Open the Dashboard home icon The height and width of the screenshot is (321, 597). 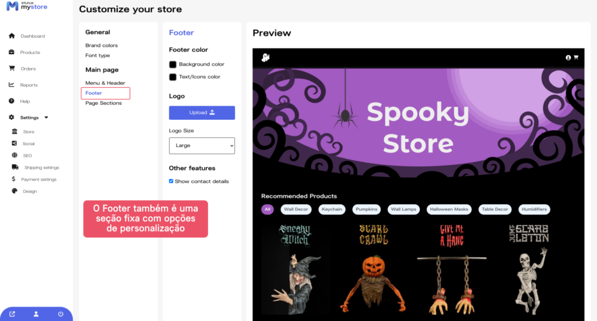tap(12, 35)
